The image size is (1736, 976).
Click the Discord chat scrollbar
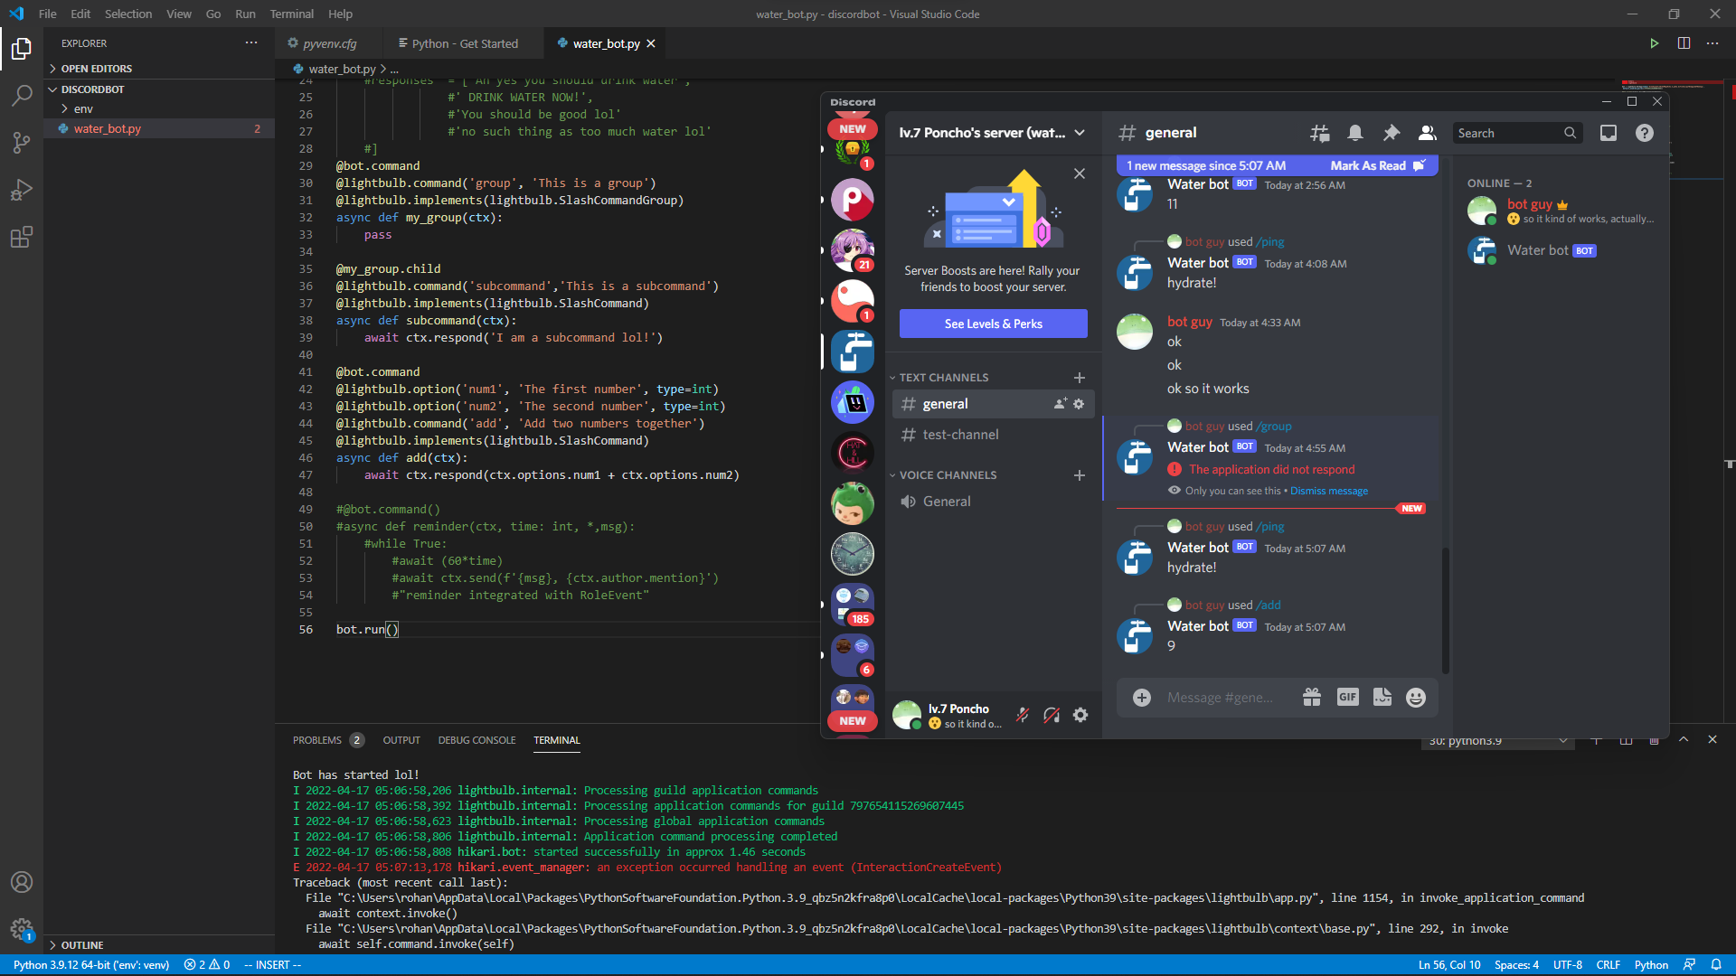coord(1445,610)
